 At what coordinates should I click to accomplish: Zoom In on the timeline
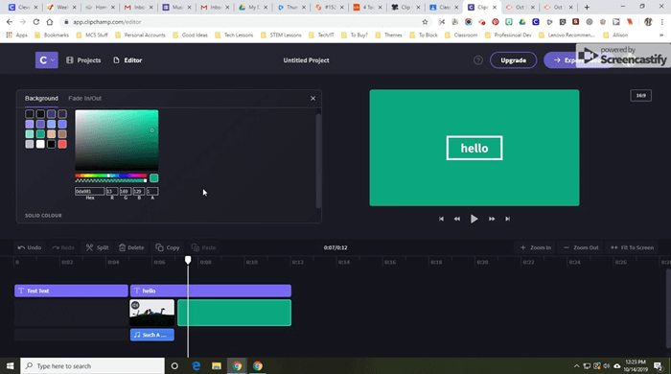tap(535, 247)
